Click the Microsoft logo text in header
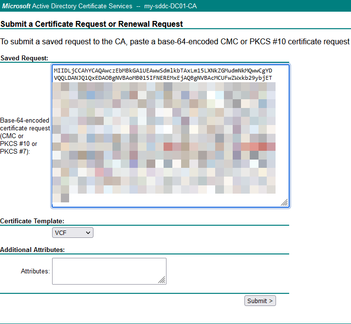This screenshot has width=351, height=324. (17, 6)
